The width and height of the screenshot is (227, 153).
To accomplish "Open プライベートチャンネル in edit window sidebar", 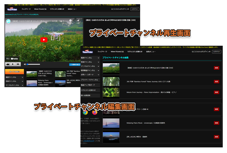I will tap(90, 80).
